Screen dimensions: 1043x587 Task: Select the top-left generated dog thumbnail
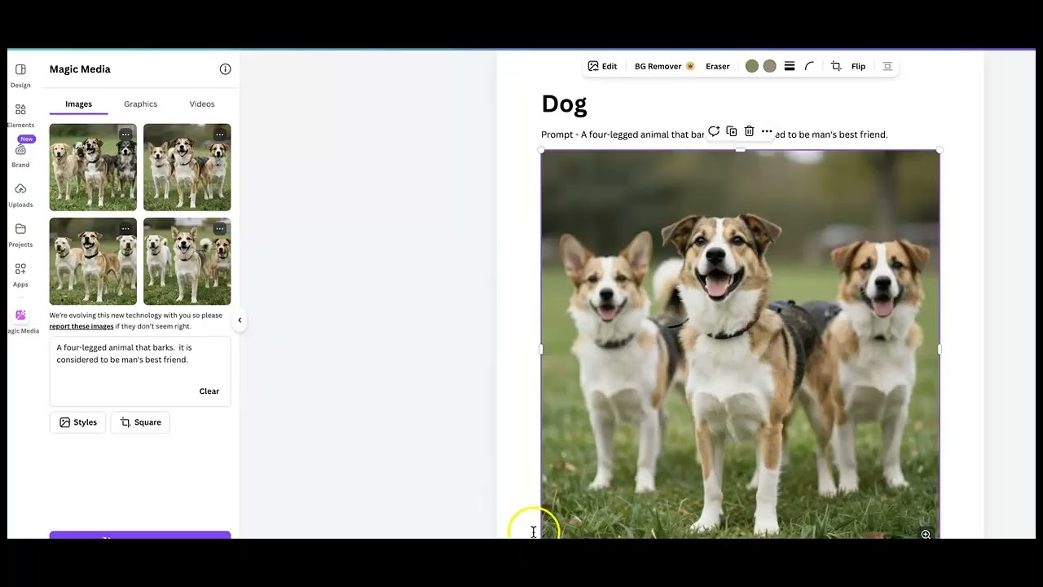(x=93, y=167)
